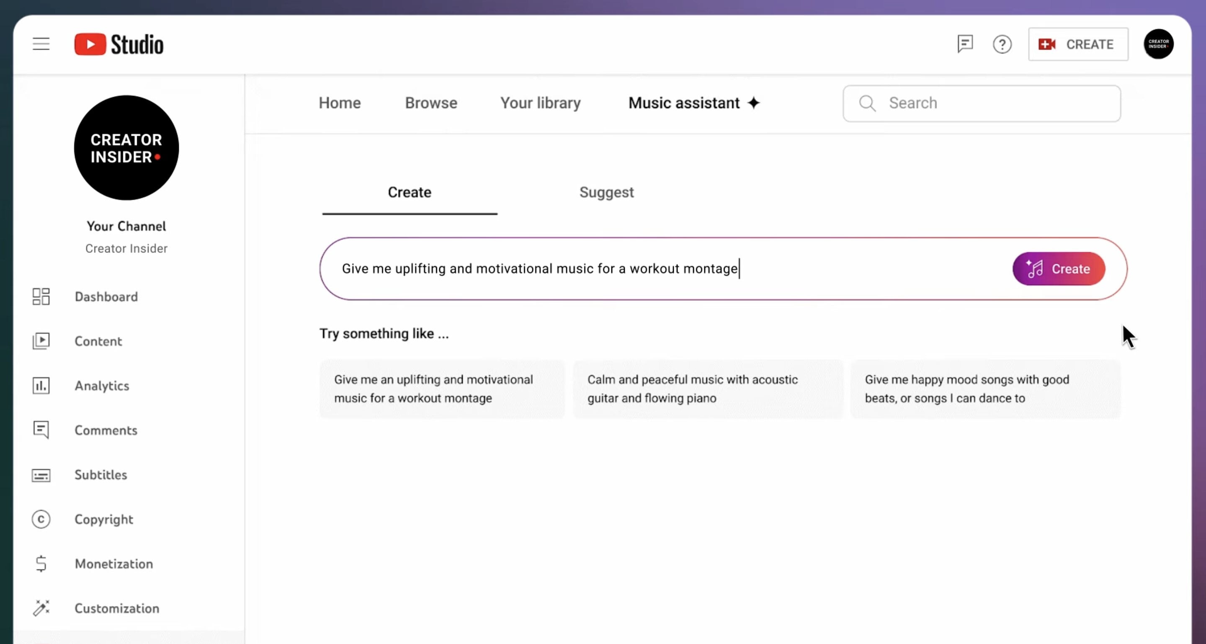This screenshot has height=644, width=1206.
Task: Click the audio library Search field
Action: (992, 103)
